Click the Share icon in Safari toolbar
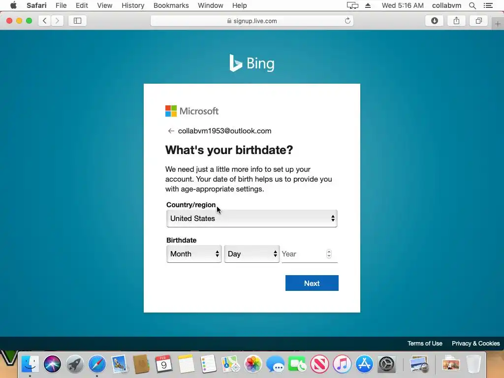The width and height of the screenshot is (504, 378). point(456,21)
